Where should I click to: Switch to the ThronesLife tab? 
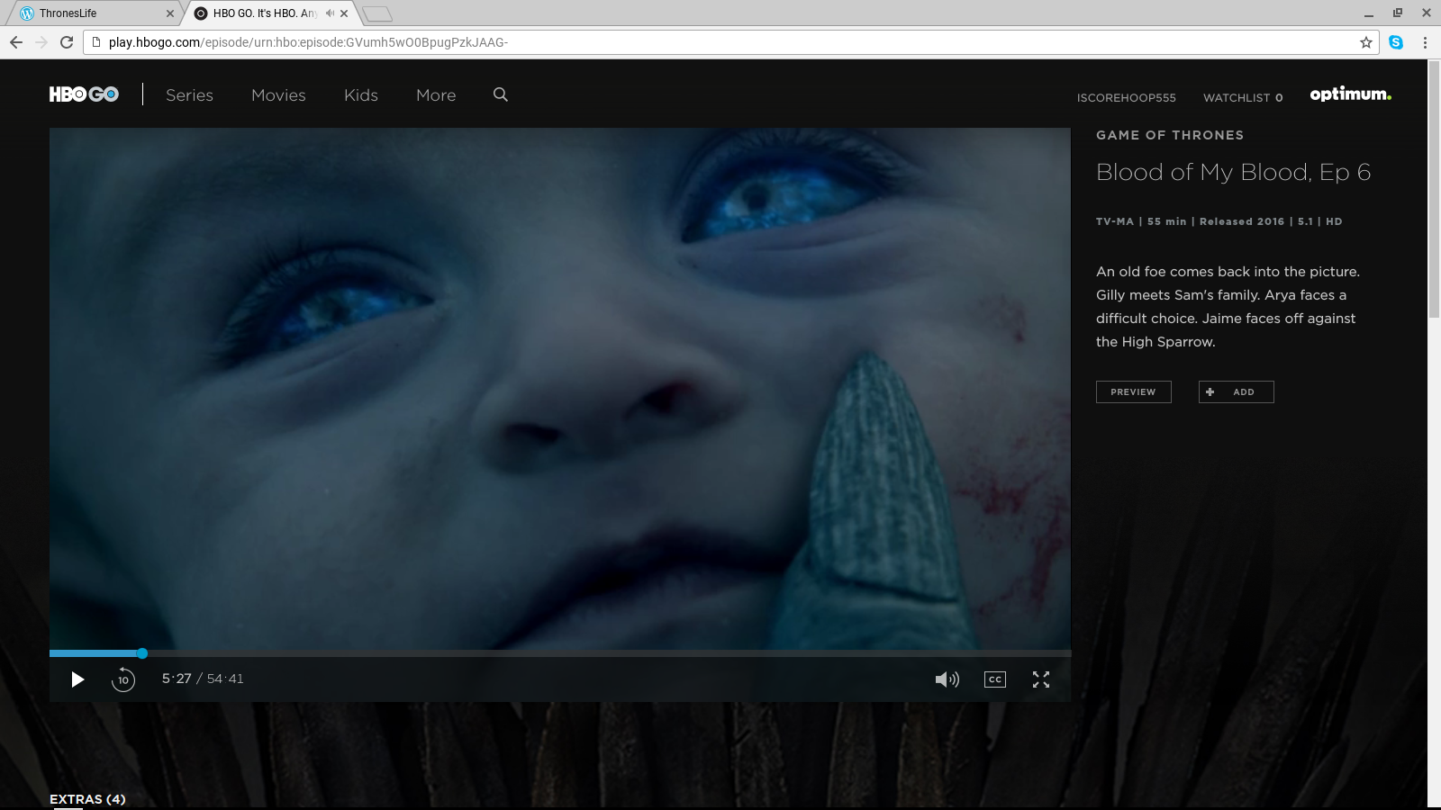click(x=90, y=13)
